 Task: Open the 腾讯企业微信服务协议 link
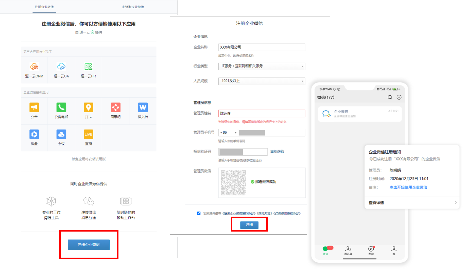[239, 214]
